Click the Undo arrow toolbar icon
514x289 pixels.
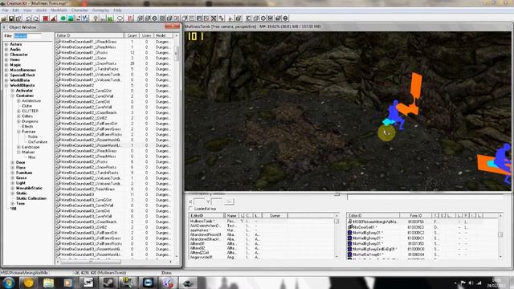[x=29, y=18]
